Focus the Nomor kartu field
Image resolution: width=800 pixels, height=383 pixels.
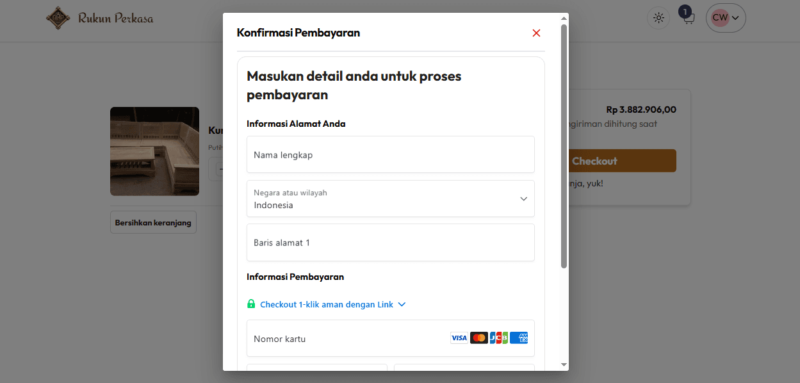[x=391, y=338]
